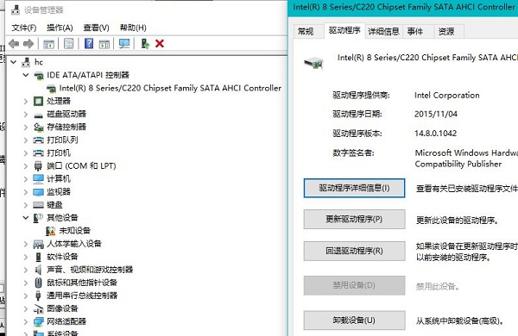Click the Forward arrow toolbar icon
Viewport: 518px width, 336px height.
point(28,44)
